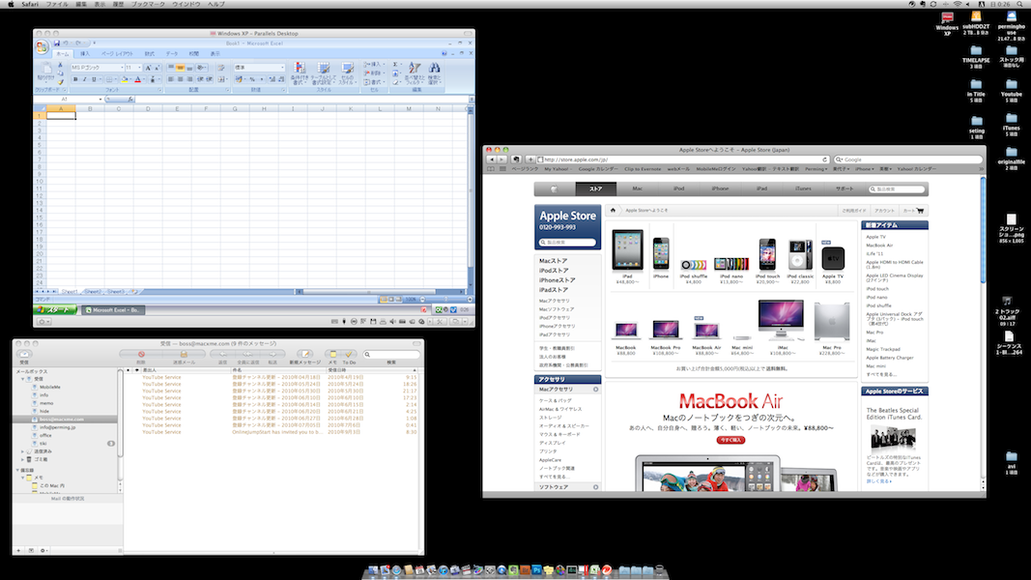
Task: Click the Safari reload icon in address bar
Action: [x=824, y=159]
